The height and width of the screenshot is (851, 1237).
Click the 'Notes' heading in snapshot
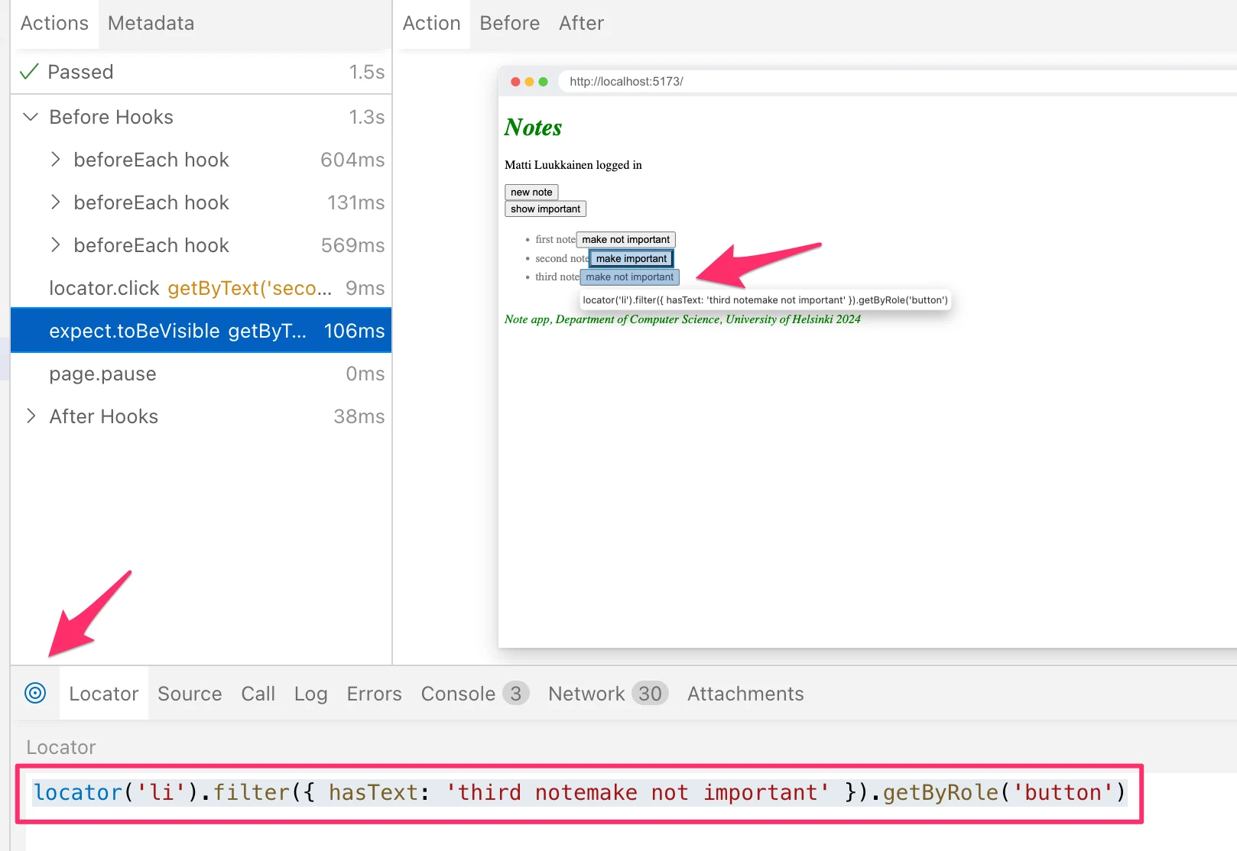533,128
